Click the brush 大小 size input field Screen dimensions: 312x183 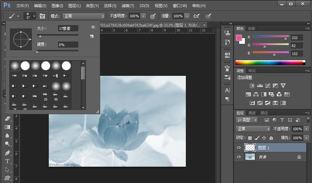pos(68,28)
